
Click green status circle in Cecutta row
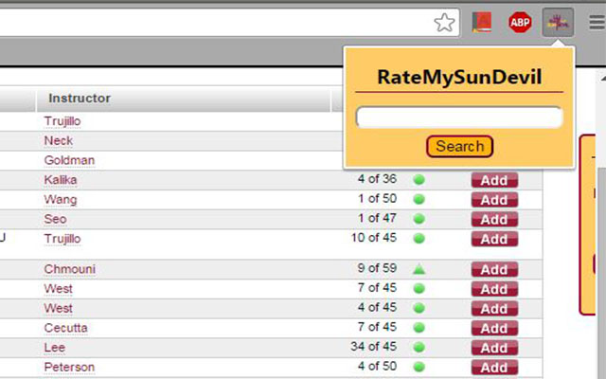419,328
